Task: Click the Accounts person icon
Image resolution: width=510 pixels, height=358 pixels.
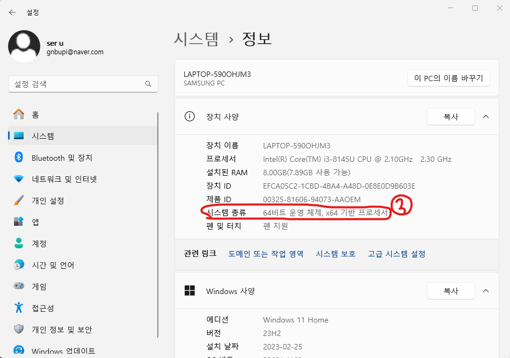Action: pyautogui.click(x=19, y=244)
